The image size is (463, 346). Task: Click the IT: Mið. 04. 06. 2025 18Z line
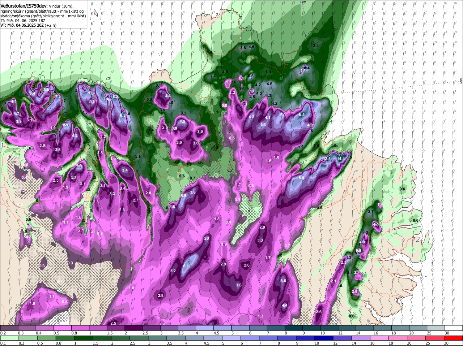tap(23, 21)
